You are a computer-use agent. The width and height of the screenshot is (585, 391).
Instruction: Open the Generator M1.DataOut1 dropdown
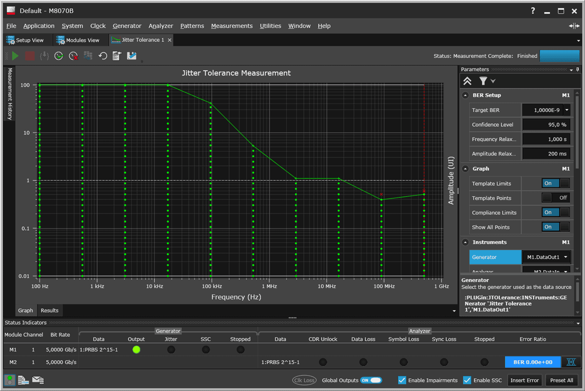point(565,257)
